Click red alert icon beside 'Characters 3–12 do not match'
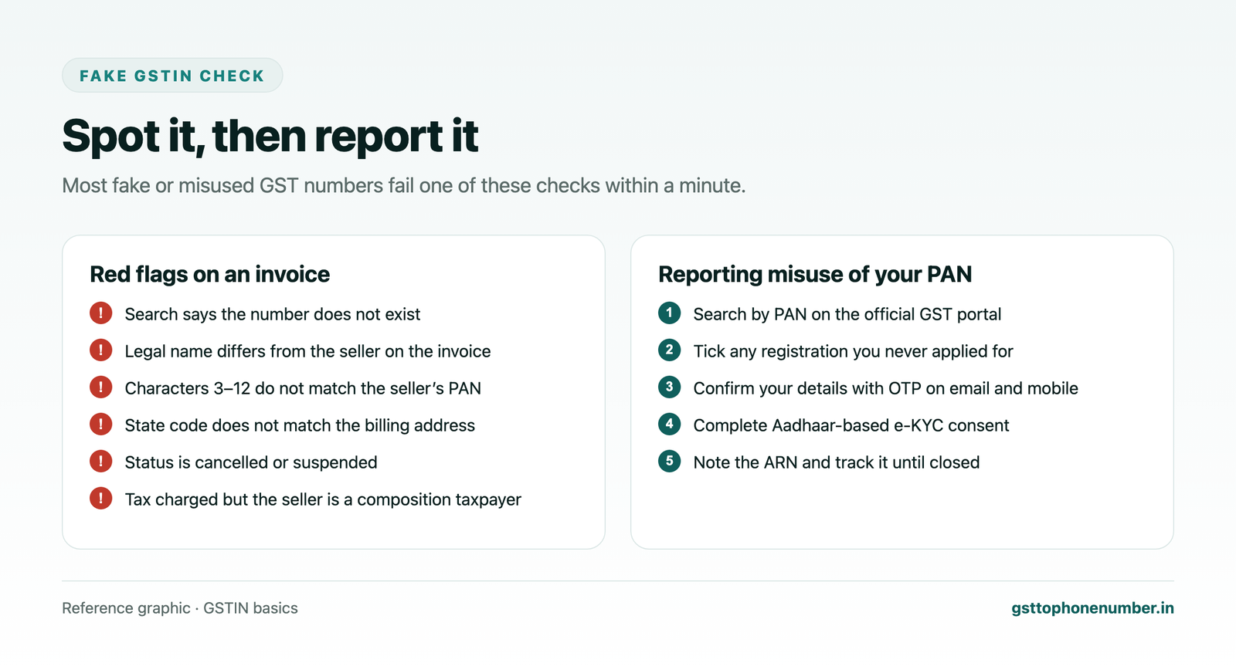1236x670 pixels. [100, 387]
